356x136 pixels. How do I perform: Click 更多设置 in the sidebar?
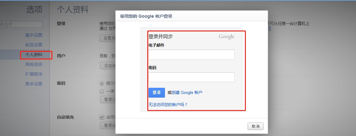[x=33, y=84]
